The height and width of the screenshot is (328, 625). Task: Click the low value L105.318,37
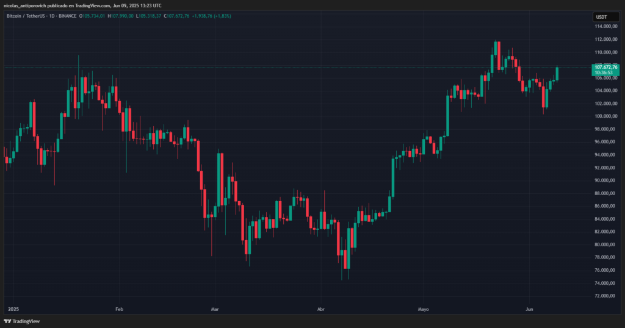click(148, 16)
